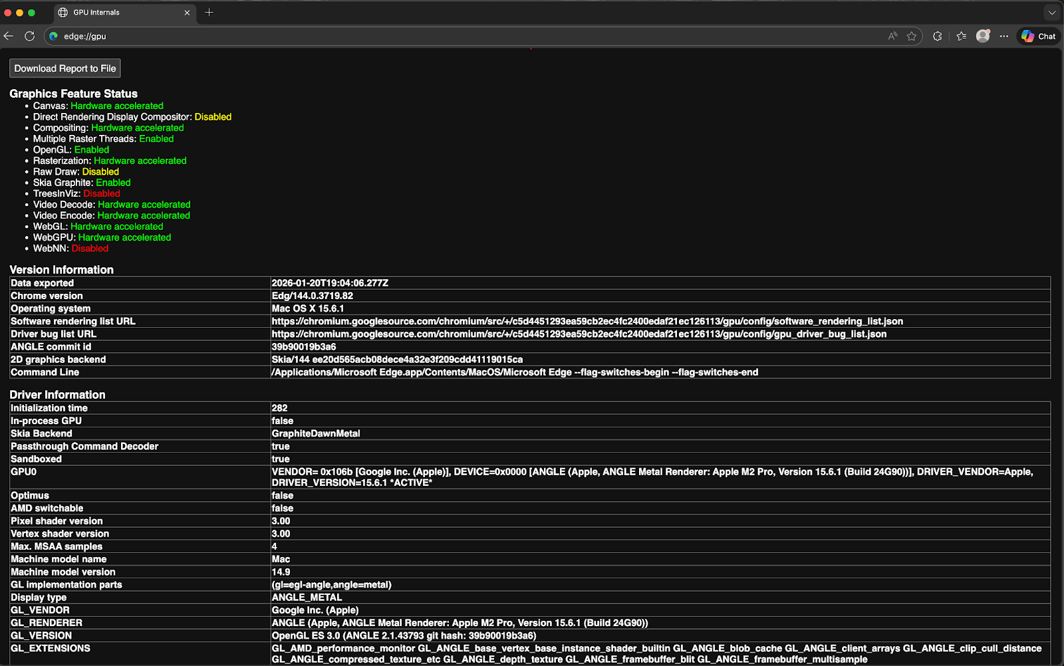Click the driver bug list URL text
This screenshot has width=1064, height=666.
coord(579,334)
